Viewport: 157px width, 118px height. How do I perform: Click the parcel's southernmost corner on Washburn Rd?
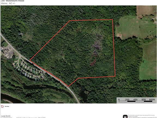point(68,87)
